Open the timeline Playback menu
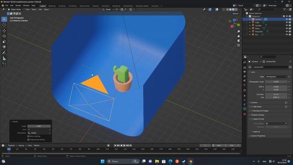The width and height of the screenshot is (293, 165). tap(12, 145)
